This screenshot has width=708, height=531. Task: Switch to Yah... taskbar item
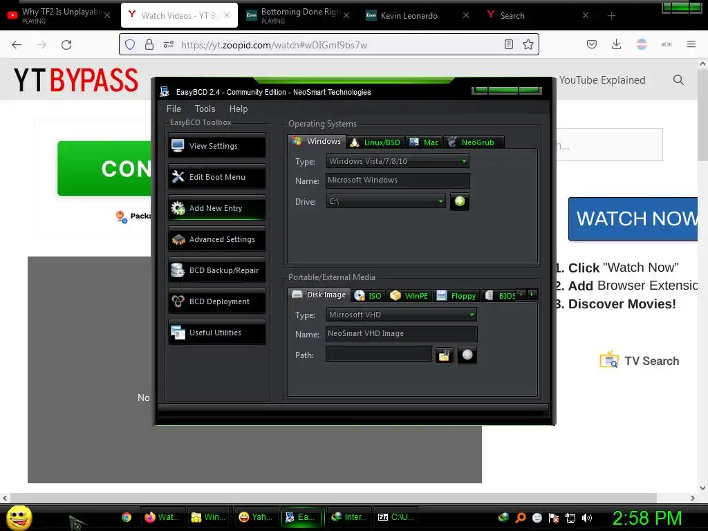pyautogui.click(x=255, y=517)
